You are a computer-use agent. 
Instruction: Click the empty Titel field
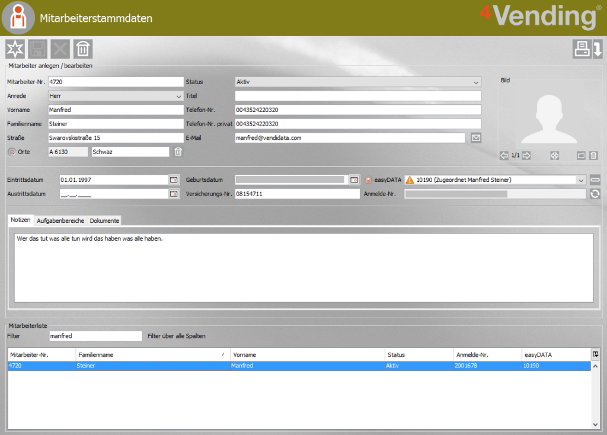pos(358,96)
